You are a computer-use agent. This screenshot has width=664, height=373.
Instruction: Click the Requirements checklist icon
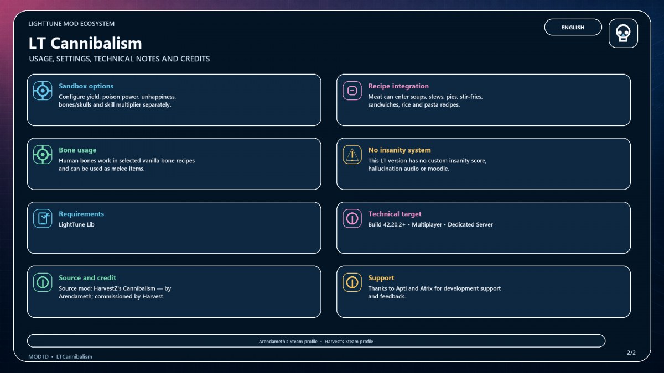(43, 218)
